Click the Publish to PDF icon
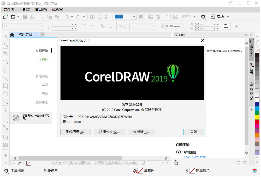 (x=107, y=16)
